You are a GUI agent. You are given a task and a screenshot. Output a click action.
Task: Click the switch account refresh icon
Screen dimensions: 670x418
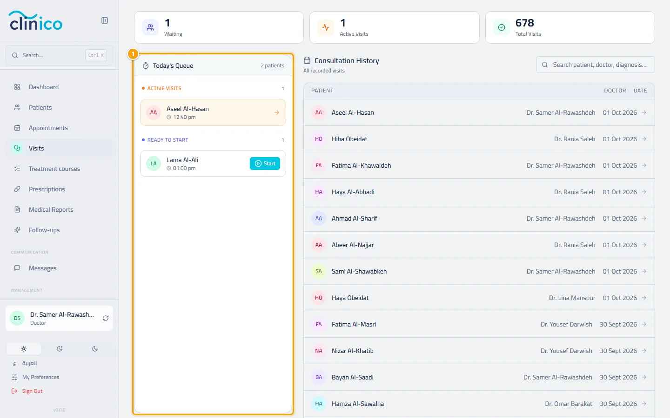point(106,318)
